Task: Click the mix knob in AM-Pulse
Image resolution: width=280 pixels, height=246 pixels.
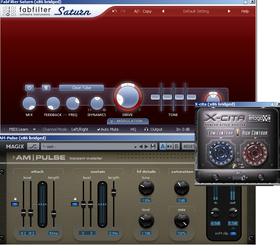Action: [181, 221]
